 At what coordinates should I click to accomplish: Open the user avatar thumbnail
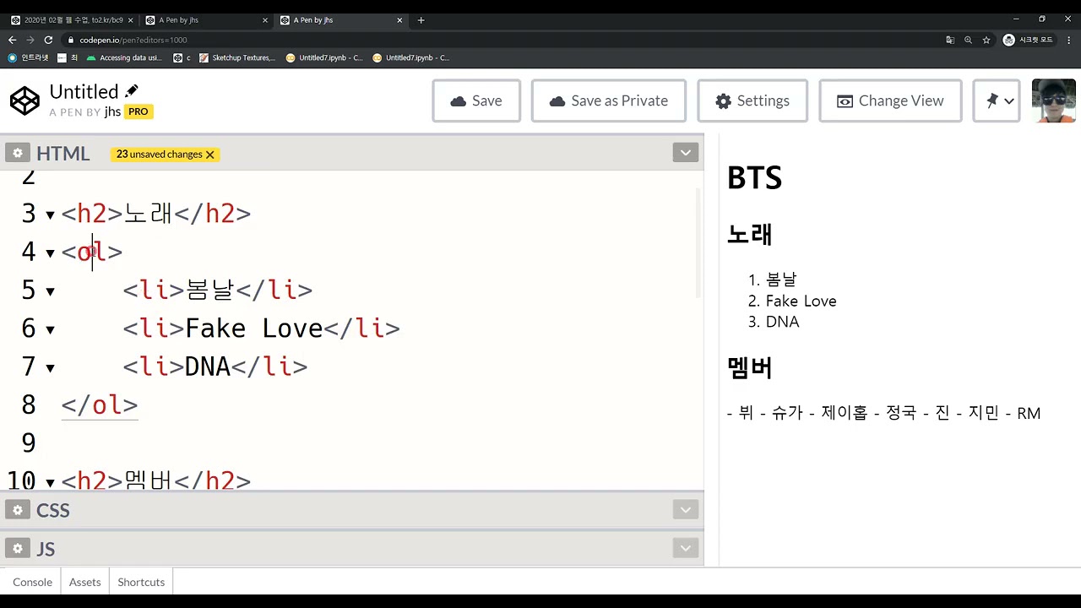tap(1053, 100)
